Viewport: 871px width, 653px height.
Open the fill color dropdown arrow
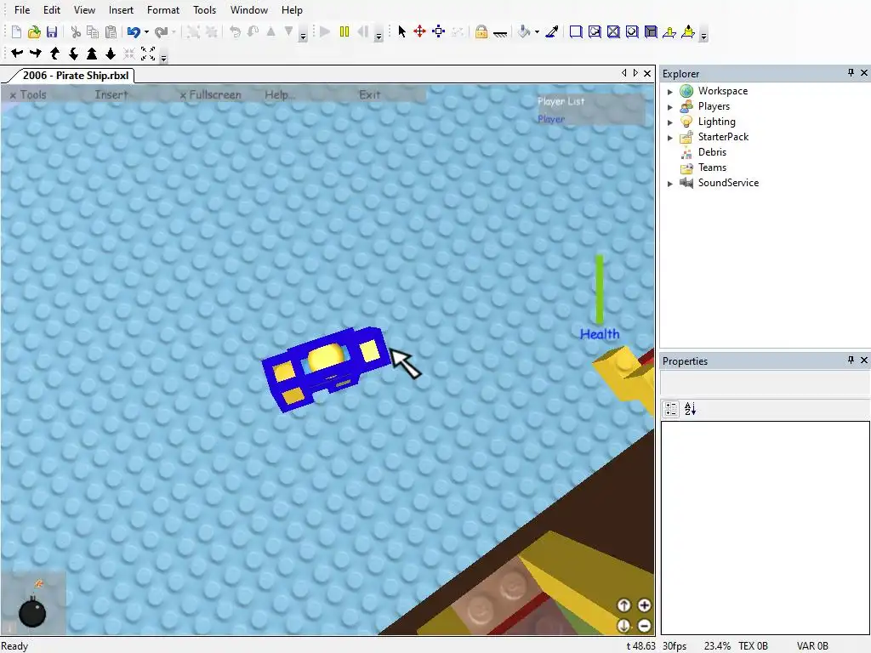[x=537, y=32]
